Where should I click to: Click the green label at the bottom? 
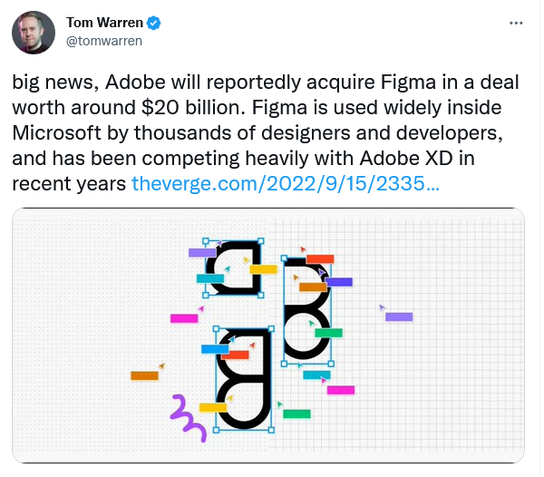(x=296, y=414)
